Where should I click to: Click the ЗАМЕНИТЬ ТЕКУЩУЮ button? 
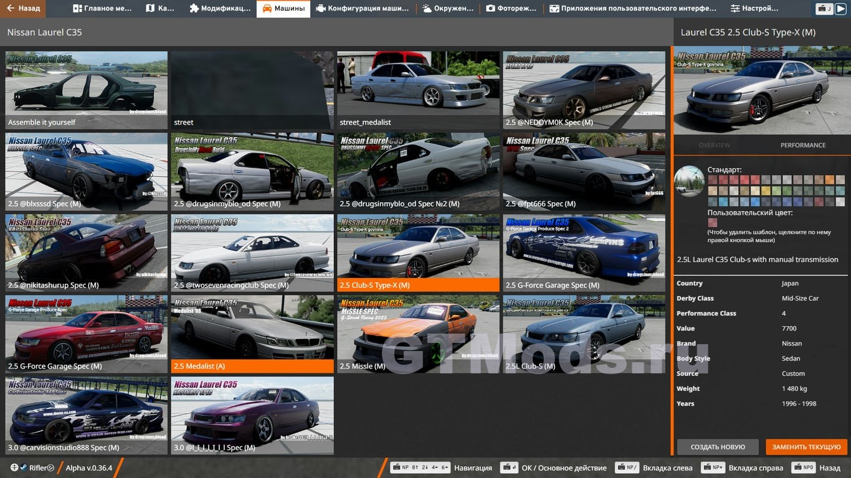pyautogui.click(x=806, y=447)
